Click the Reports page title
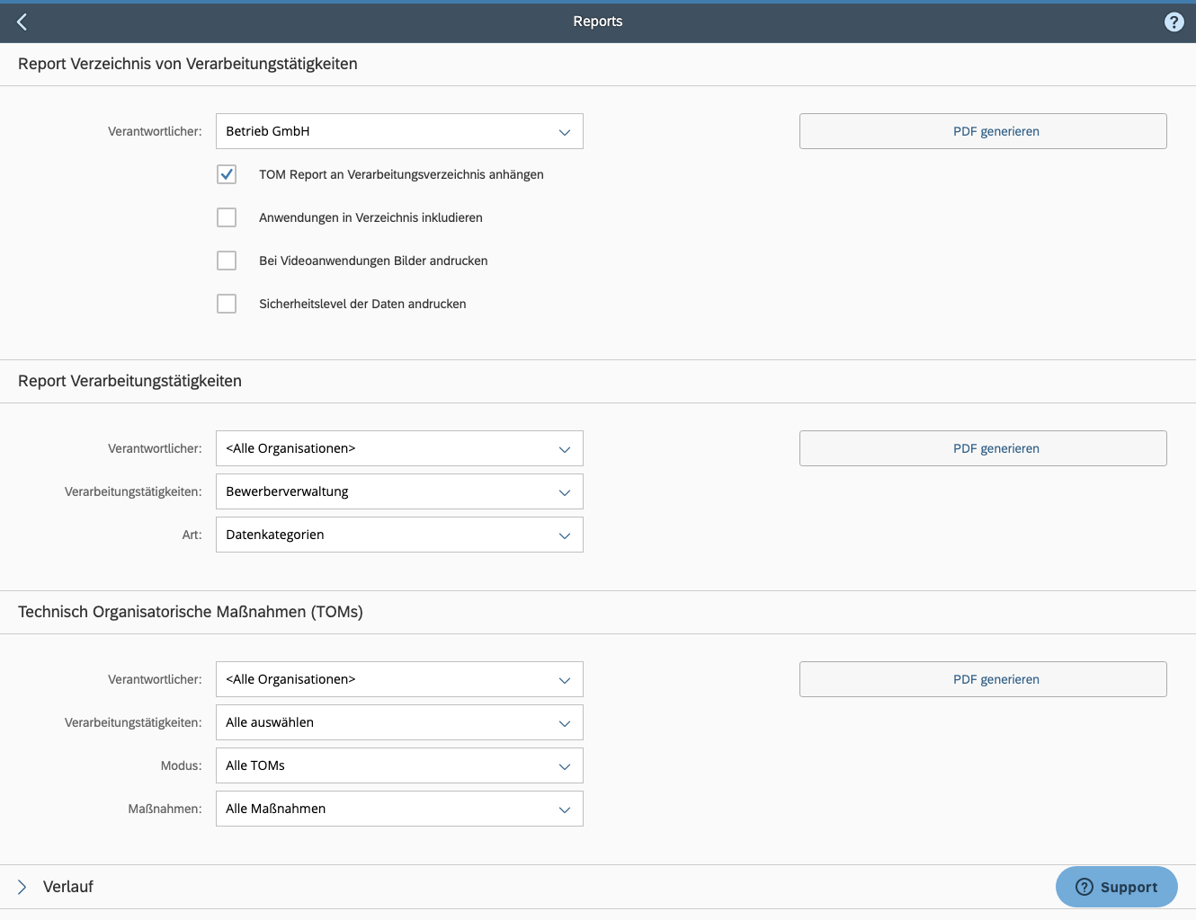1196x920 pixels. (598, 22)
